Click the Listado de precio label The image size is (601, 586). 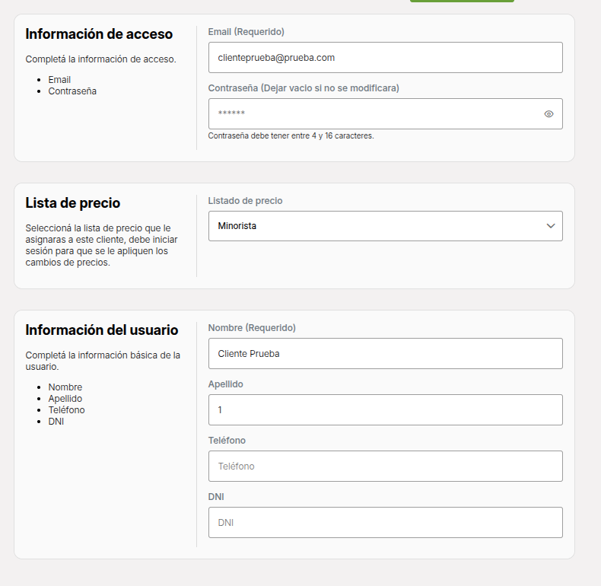point(245,201)
